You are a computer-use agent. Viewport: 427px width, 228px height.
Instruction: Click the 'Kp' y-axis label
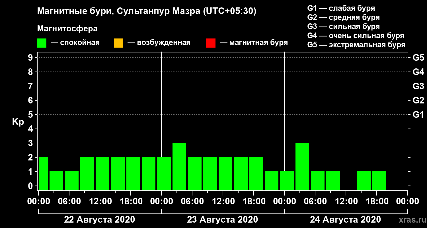point(18,122)
